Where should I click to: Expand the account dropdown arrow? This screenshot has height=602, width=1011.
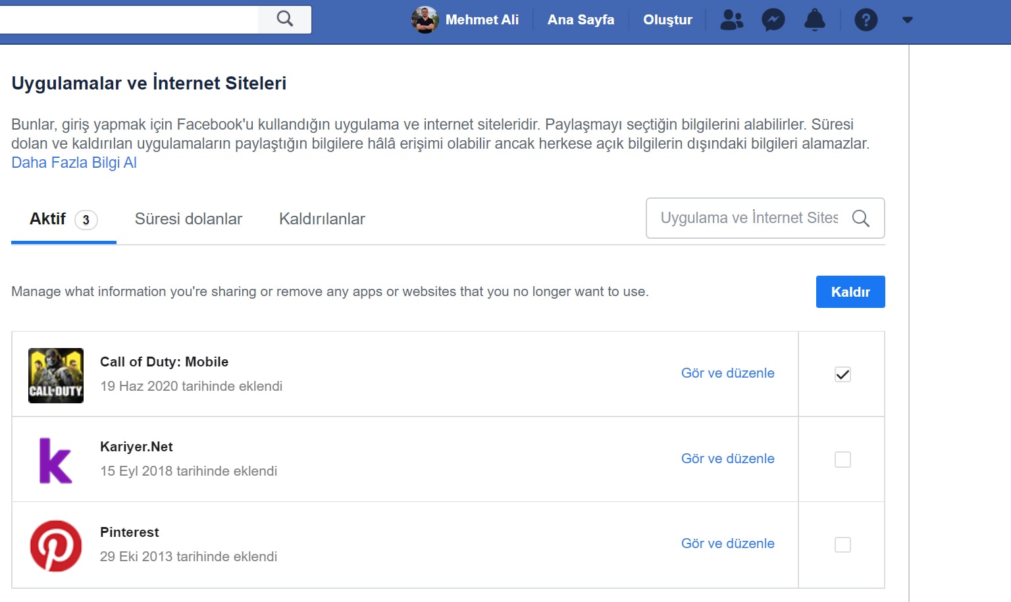coord(907,20)
